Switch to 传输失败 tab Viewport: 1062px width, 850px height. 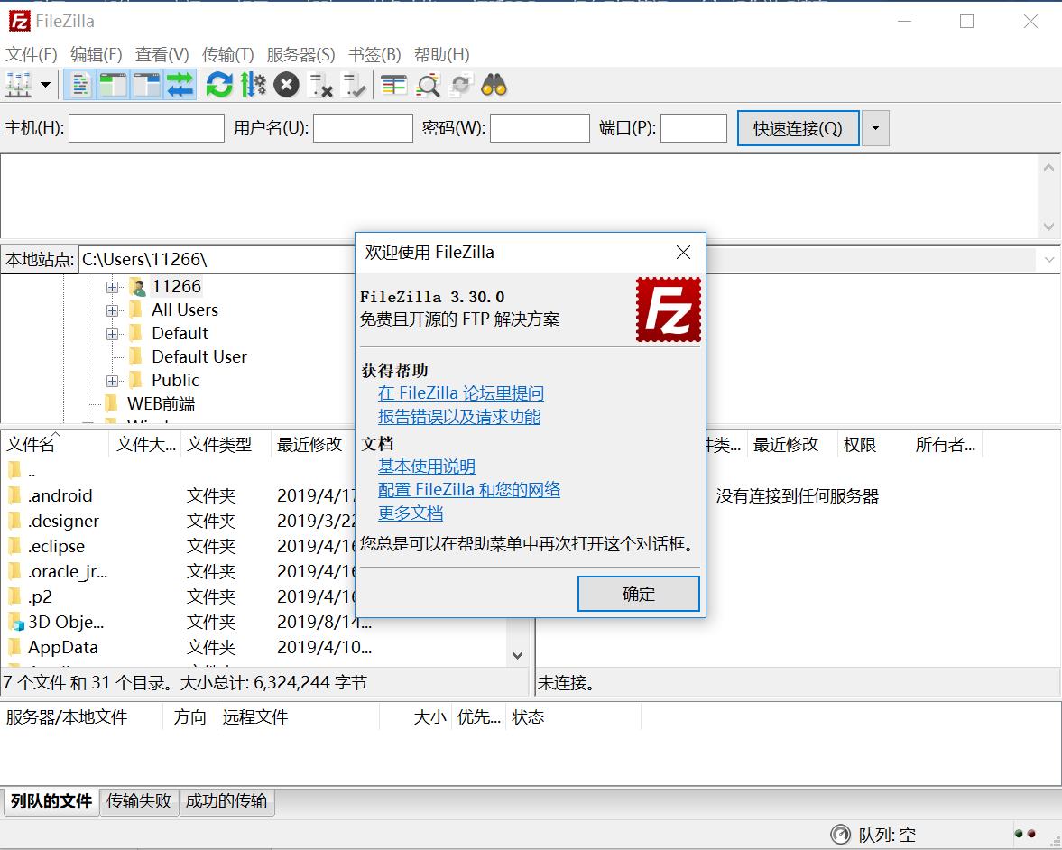pyautogui.click(x=139, y=801)
